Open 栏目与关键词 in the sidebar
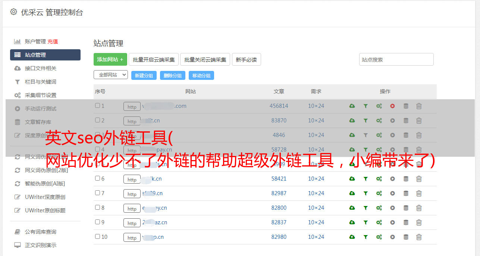480x256 pixels. point(41,82)
